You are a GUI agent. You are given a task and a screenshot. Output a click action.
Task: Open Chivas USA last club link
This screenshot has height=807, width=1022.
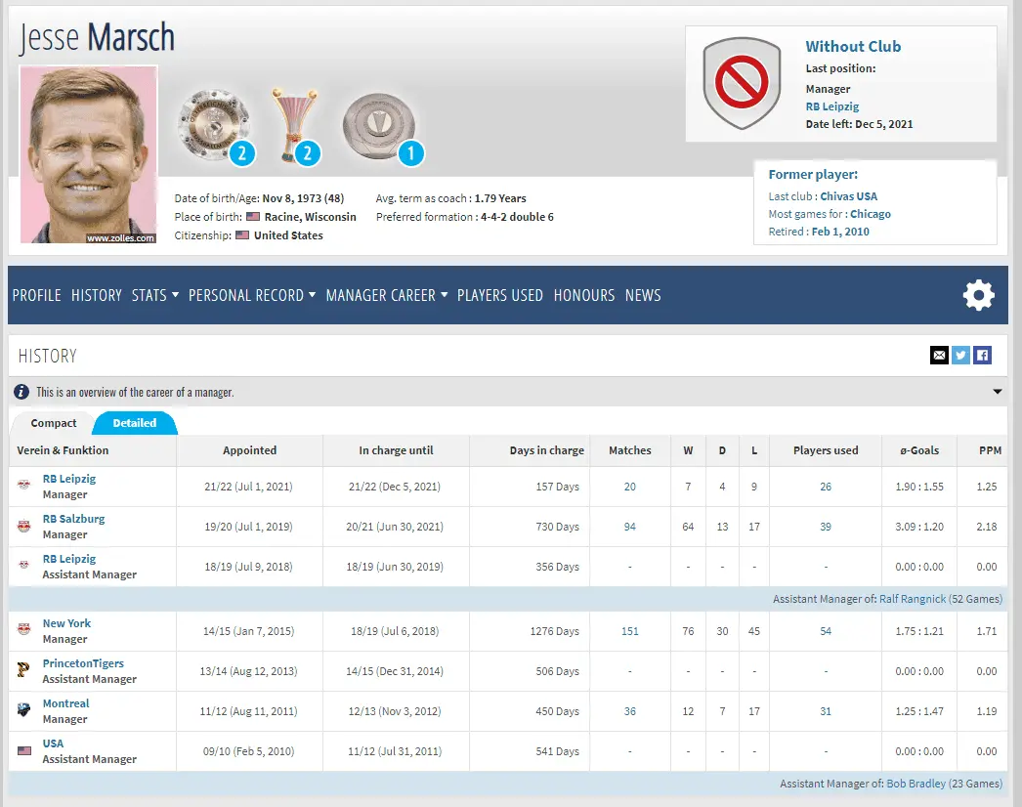click(x=849, y=196)
